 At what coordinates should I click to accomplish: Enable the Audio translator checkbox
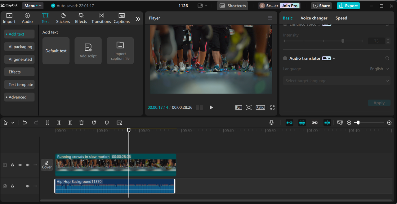285,58
